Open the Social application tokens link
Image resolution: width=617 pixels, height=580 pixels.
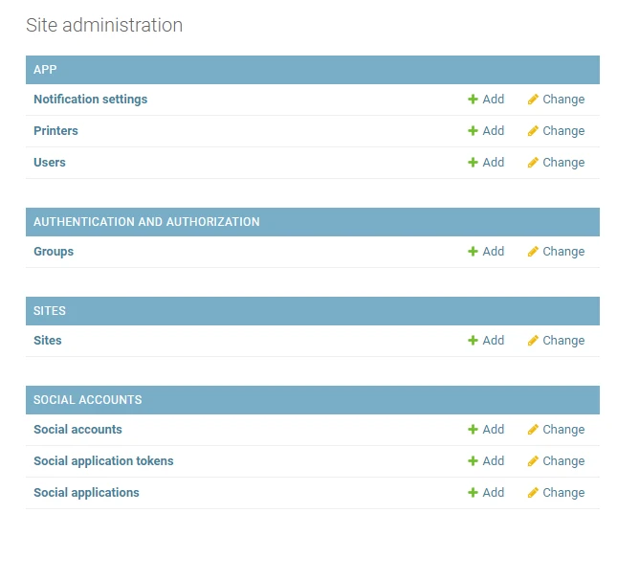click(x=103, y=461)
